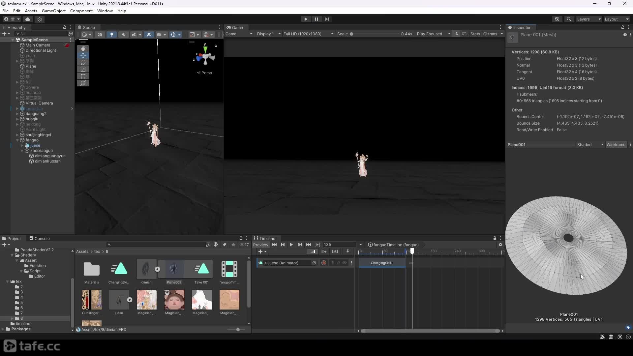633x356 pixels.
Task: Toggle Wireframe preview in Inspector
Action: [x=616, y=144]
